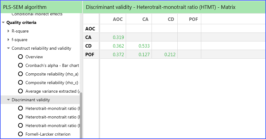This screenshot has width=266, height=139.
Task: Collapse the Discriminant validity group
Action: pyautogui.click(x=8, y=100)
